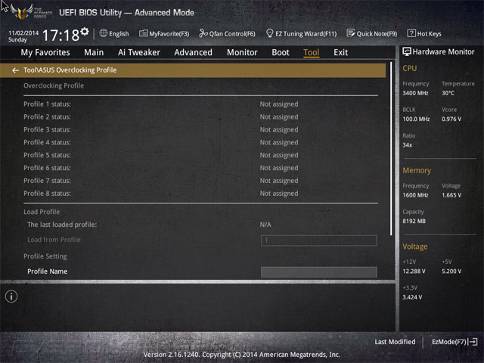Click the Profile Setting label
The image size is (484, 363).
tap(45, 256)
